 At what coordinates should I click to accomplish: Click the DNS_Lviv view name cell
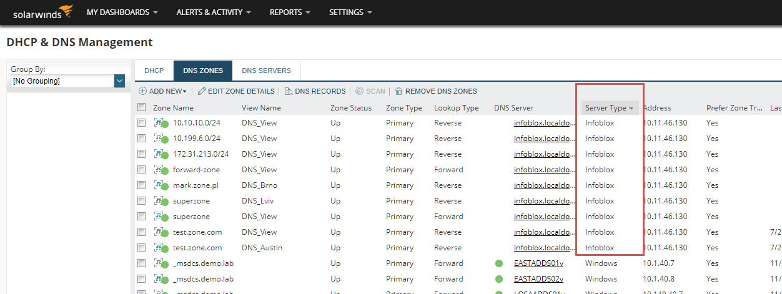tap(258, 201)
